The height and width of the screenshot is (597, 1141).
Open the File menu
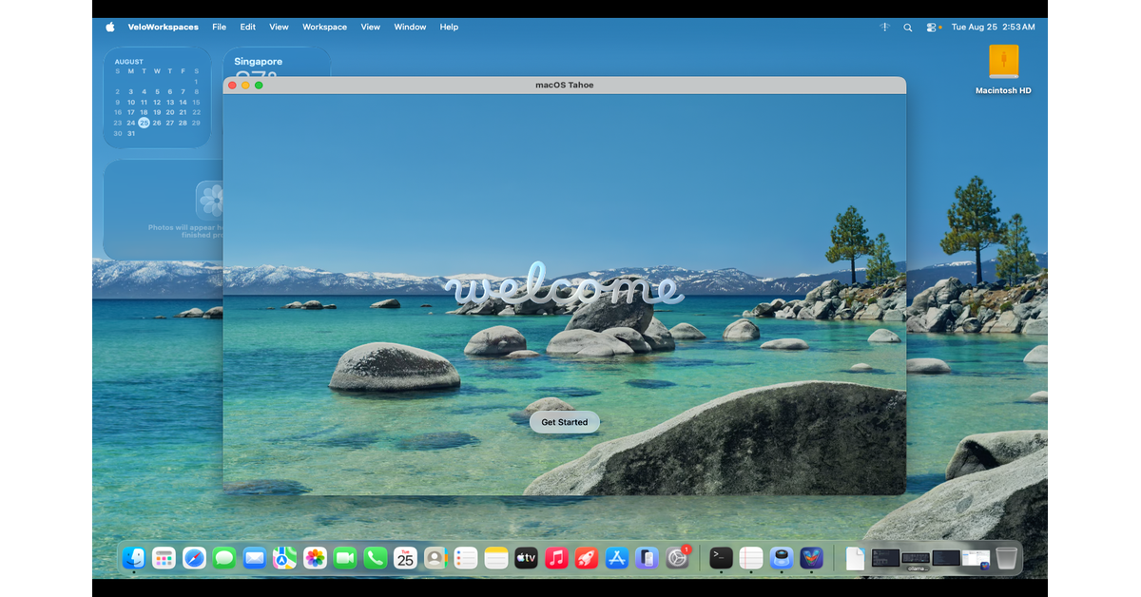coord(219,27)
